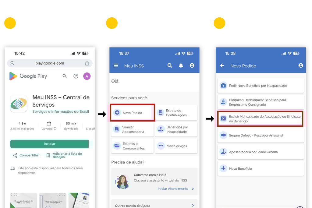Tap the Novo Pedido title in the header

click(x=243, y=66)
